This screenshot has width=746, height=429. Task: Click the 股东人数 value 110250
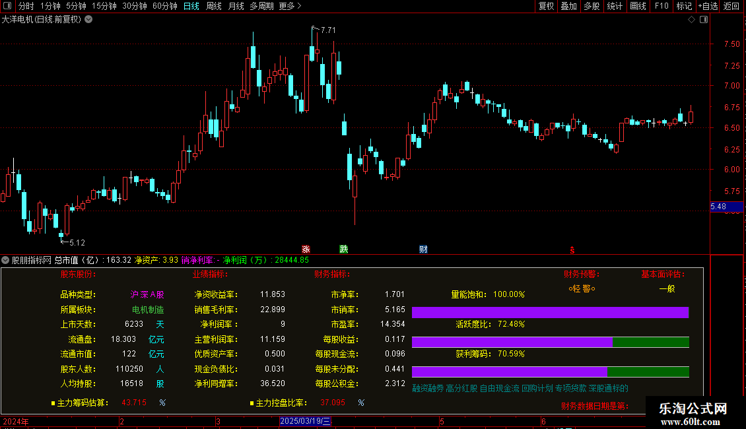point(129,369)
